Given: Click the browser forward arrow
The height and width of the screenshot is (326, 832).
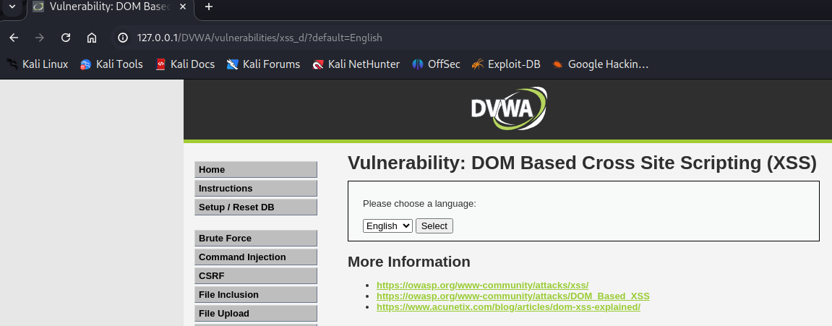Looking at the screenshot, I should (x=40, y=38).
